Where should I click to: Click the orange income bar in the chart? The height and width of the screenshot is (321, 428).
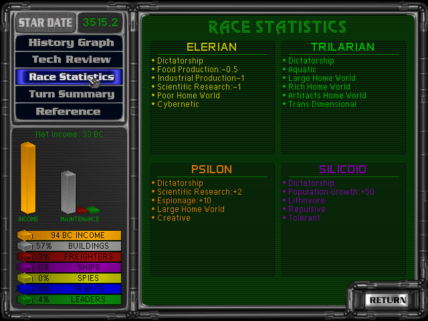28,178
